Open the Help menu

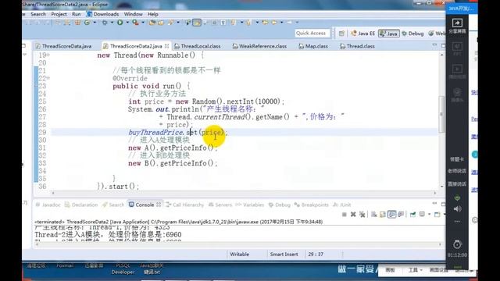tap(153, 14)
